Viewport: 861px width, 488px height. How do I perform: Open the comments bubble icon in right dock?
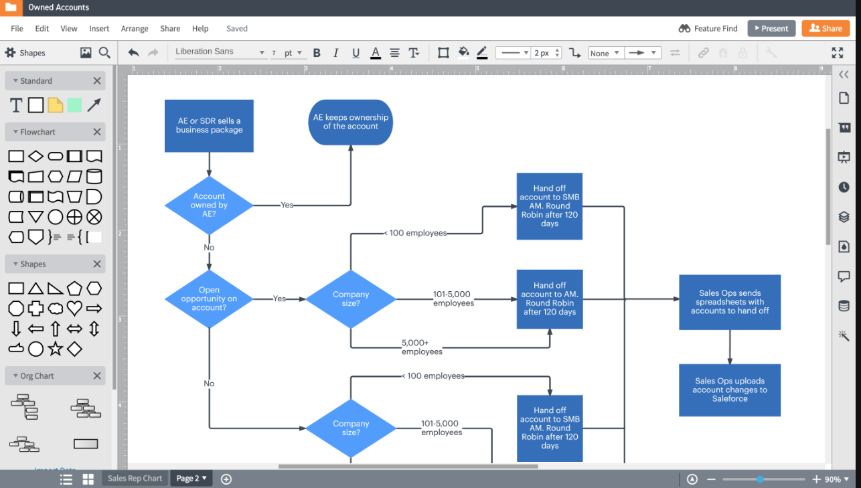[844, 276]
